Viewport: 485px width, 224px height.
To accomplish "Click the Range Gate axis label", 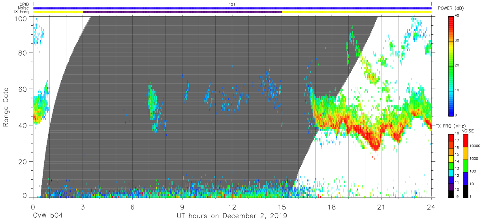I will coord(6,107).
